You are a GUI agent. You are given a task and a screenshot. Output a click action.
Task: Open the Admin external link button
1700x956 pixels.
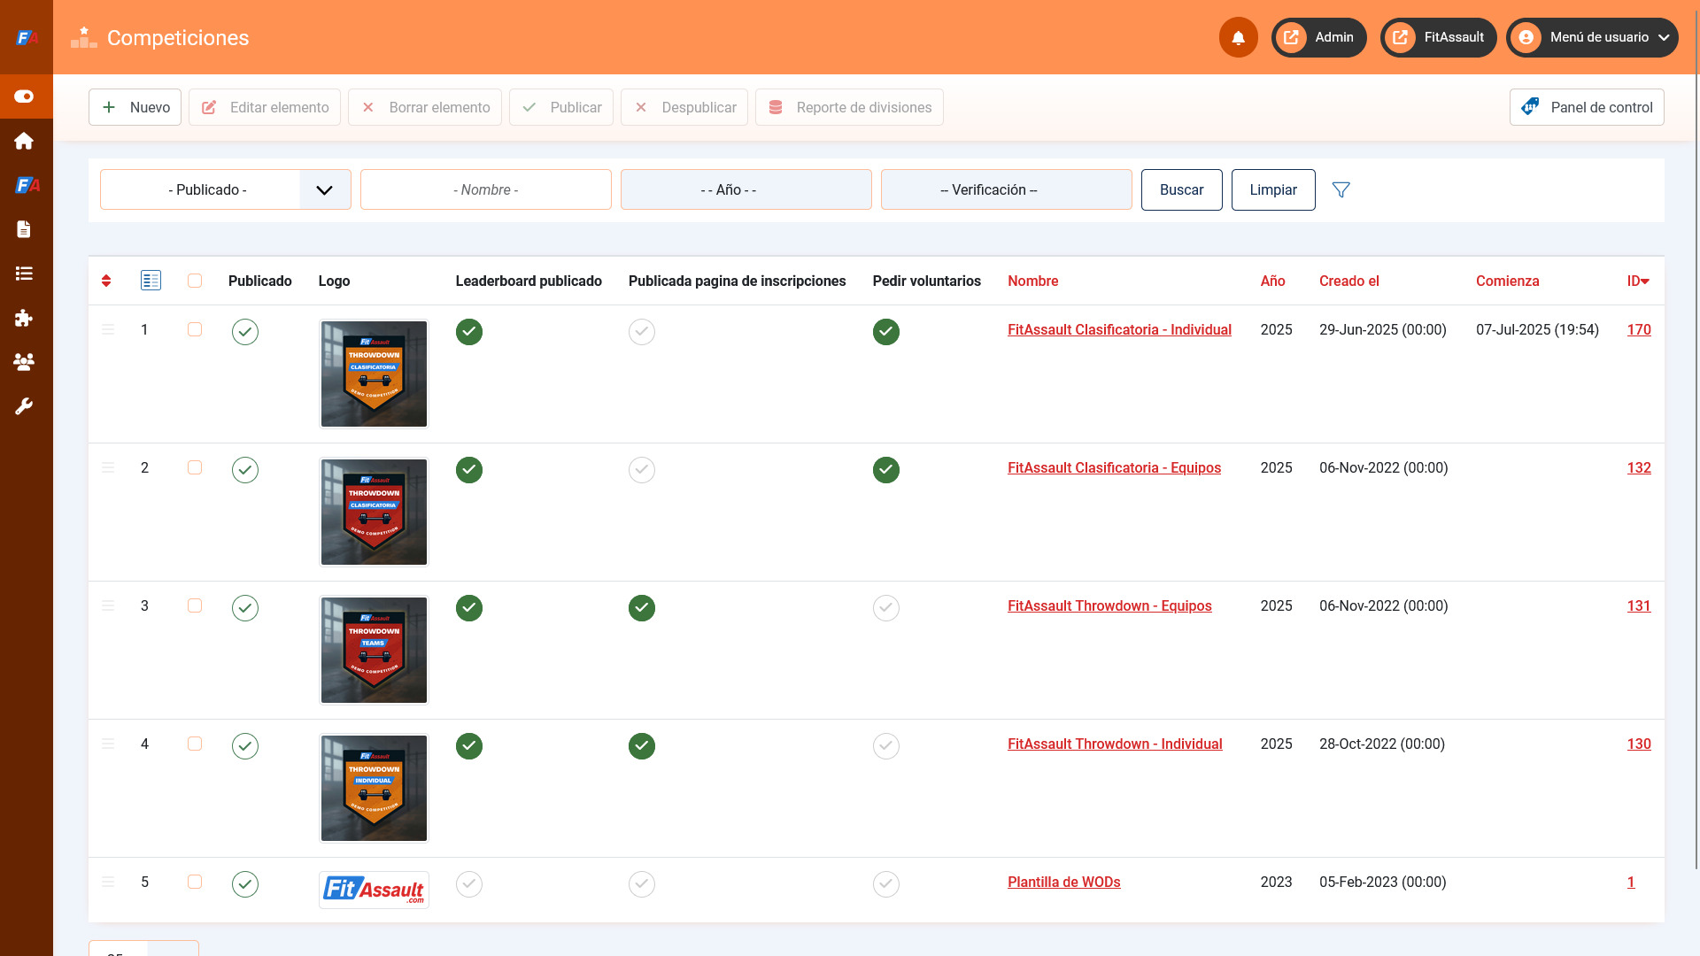coord(1319,37)
